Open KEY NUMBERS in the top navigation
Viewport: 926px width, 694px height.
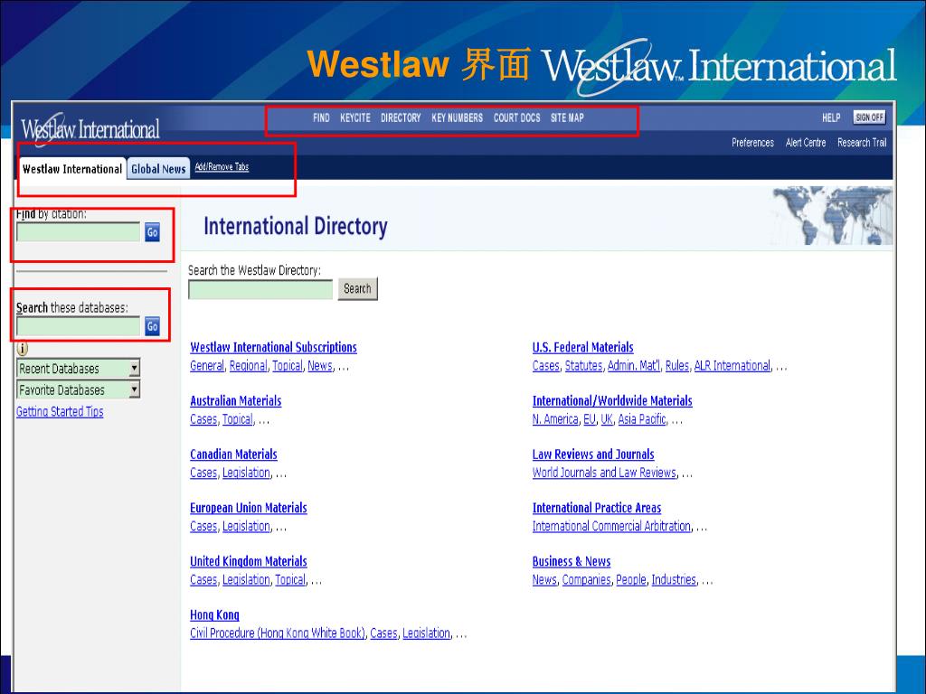click(457, 118)
